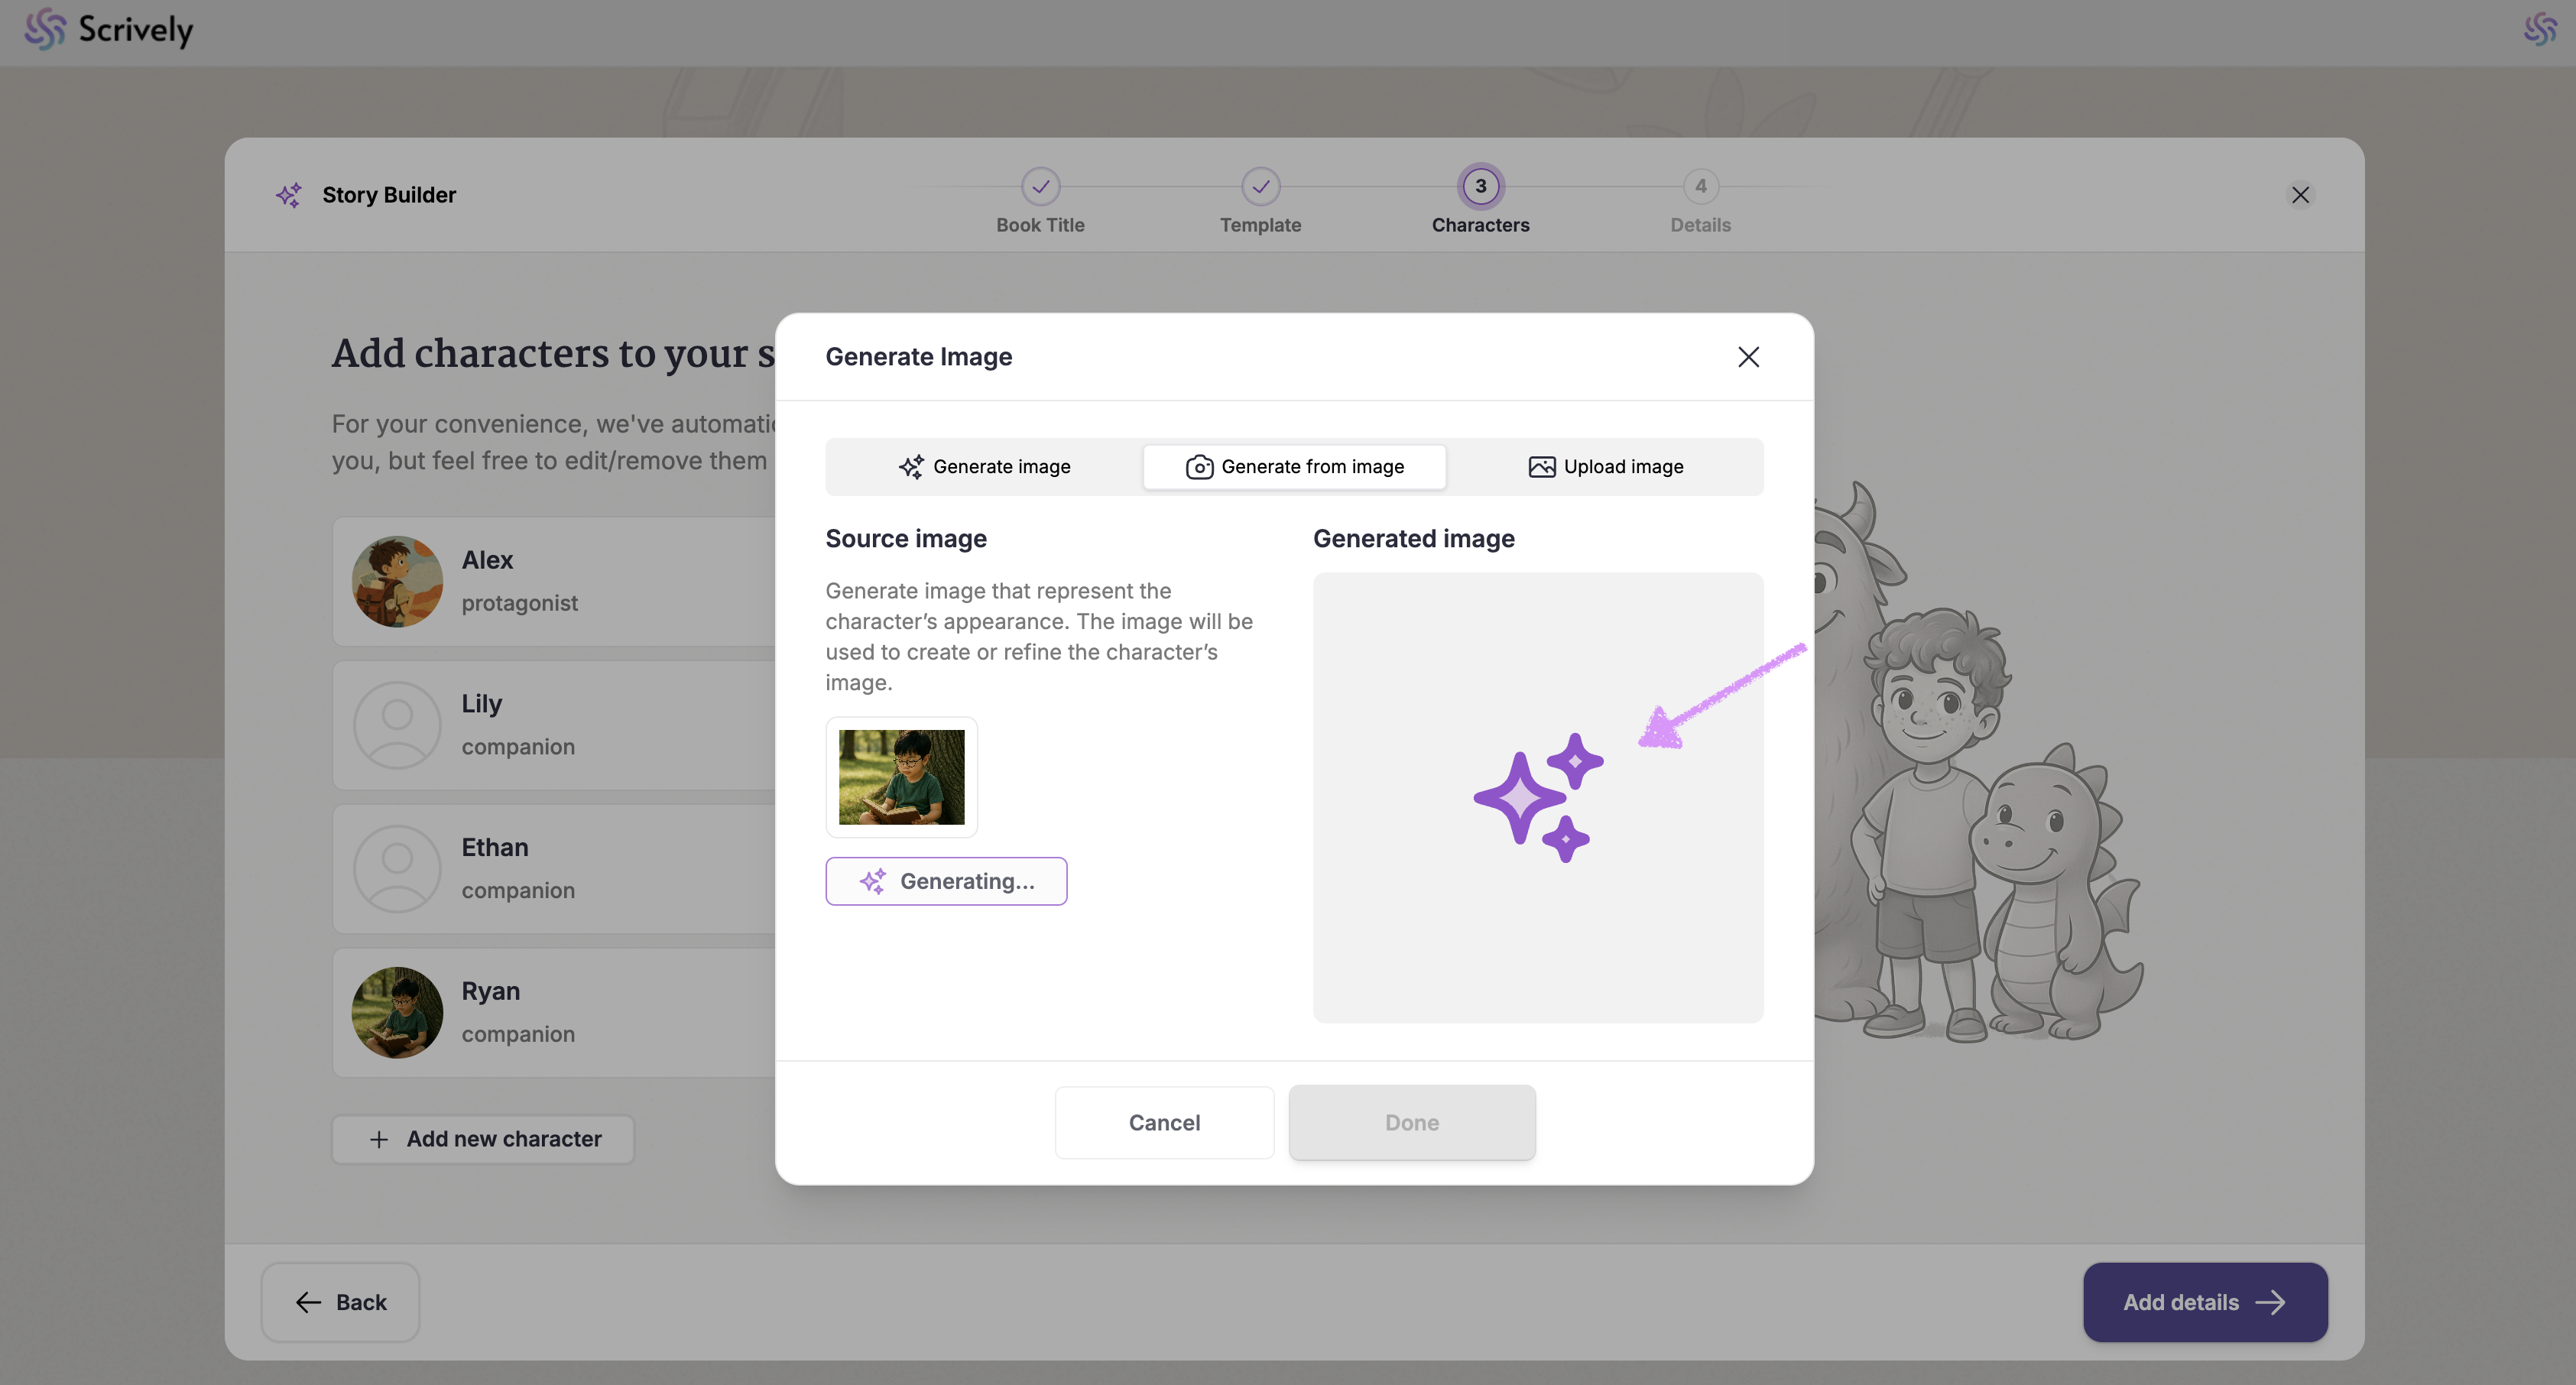
Task: Click Cancel in the dialog
Action: point(1164,1122)
